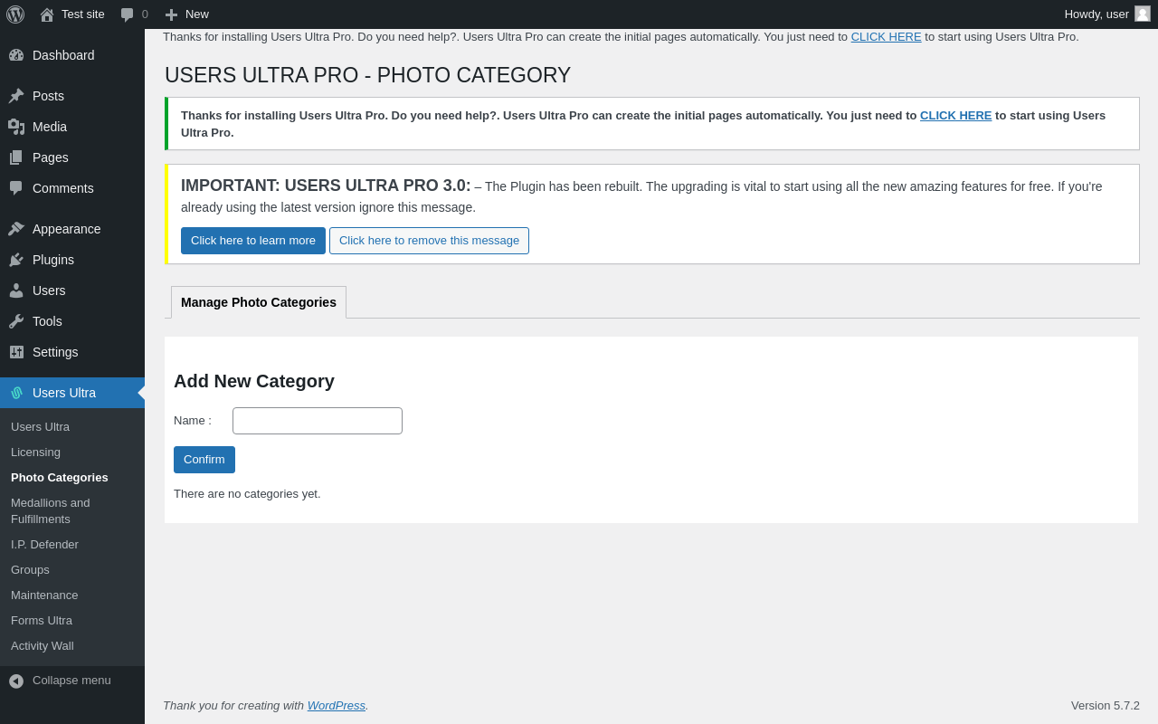Click 'There are no categories yet.' text

247,494
